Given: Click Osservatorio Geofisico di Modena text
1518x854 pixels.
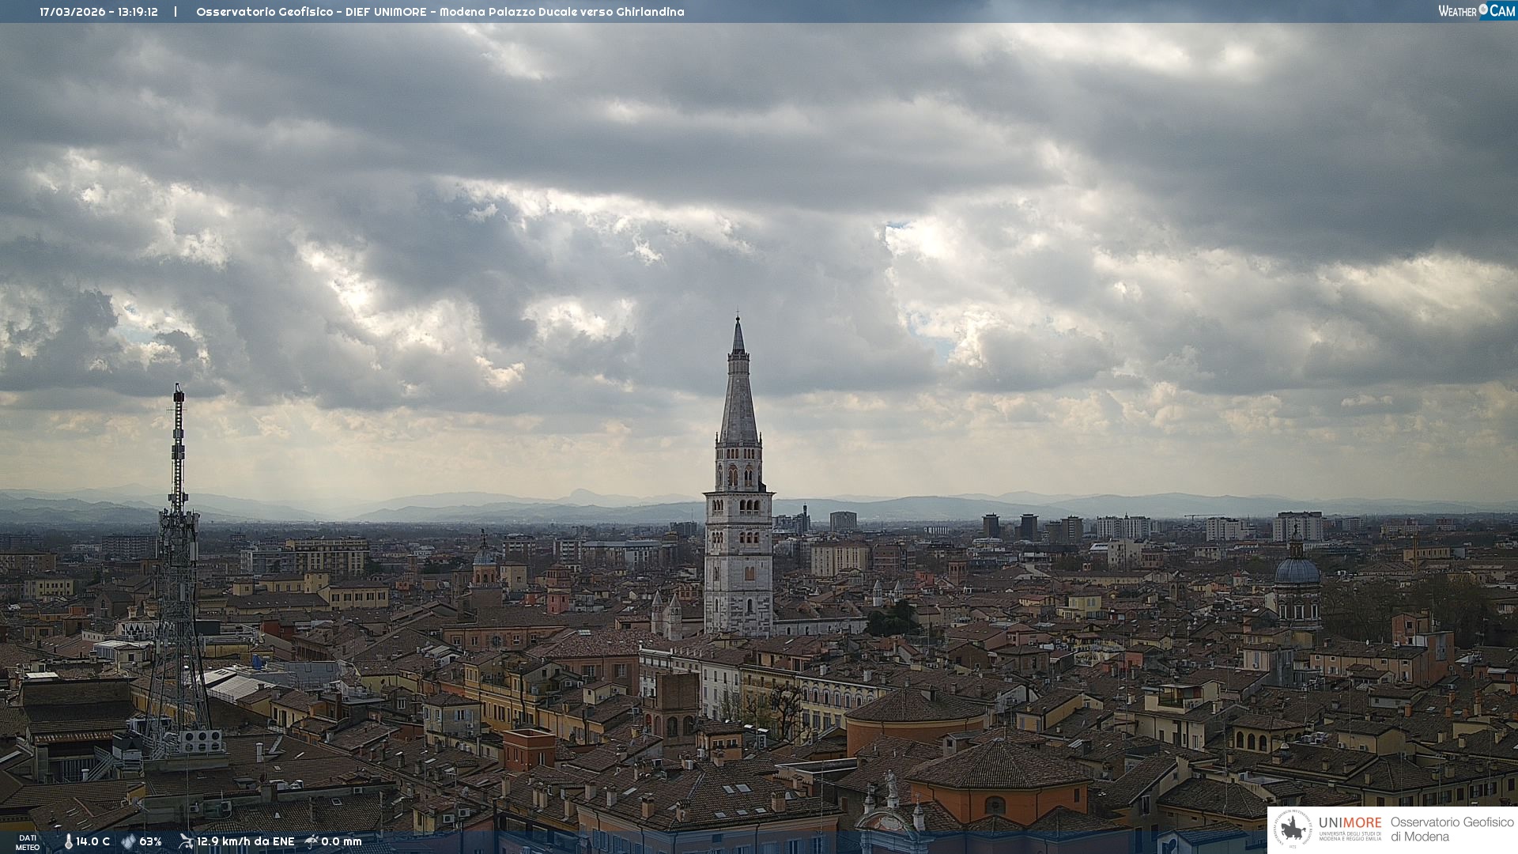Looking at the screenshot, I should 1452,829.
